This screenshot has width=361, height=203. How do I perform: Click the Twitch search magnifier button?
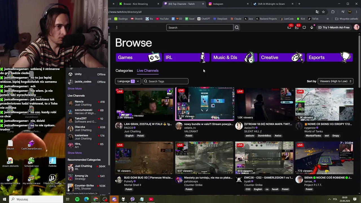coord(237,27)
